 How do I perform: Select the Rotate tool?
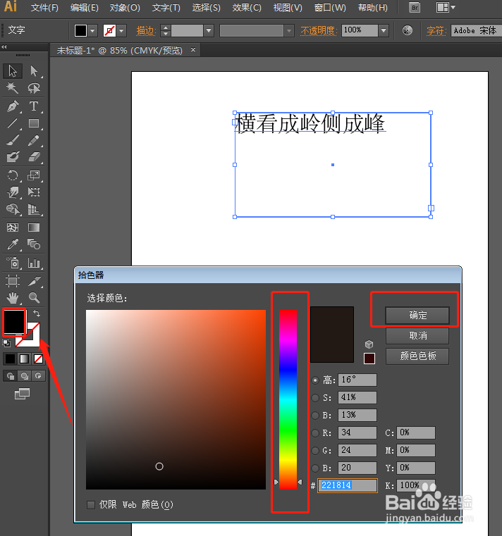point(13,175)
